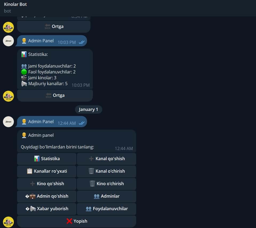Click the user avatar beside 12:44 AM Admin Panel
256x228 pixels.
click(x=8, y=122)
